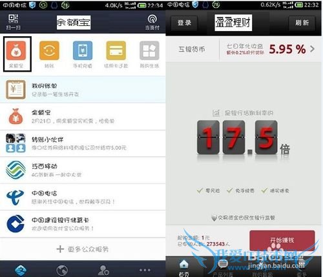Switch to the globe explore tab
Screen dimensions: 323x277
[x=62, y=271]
